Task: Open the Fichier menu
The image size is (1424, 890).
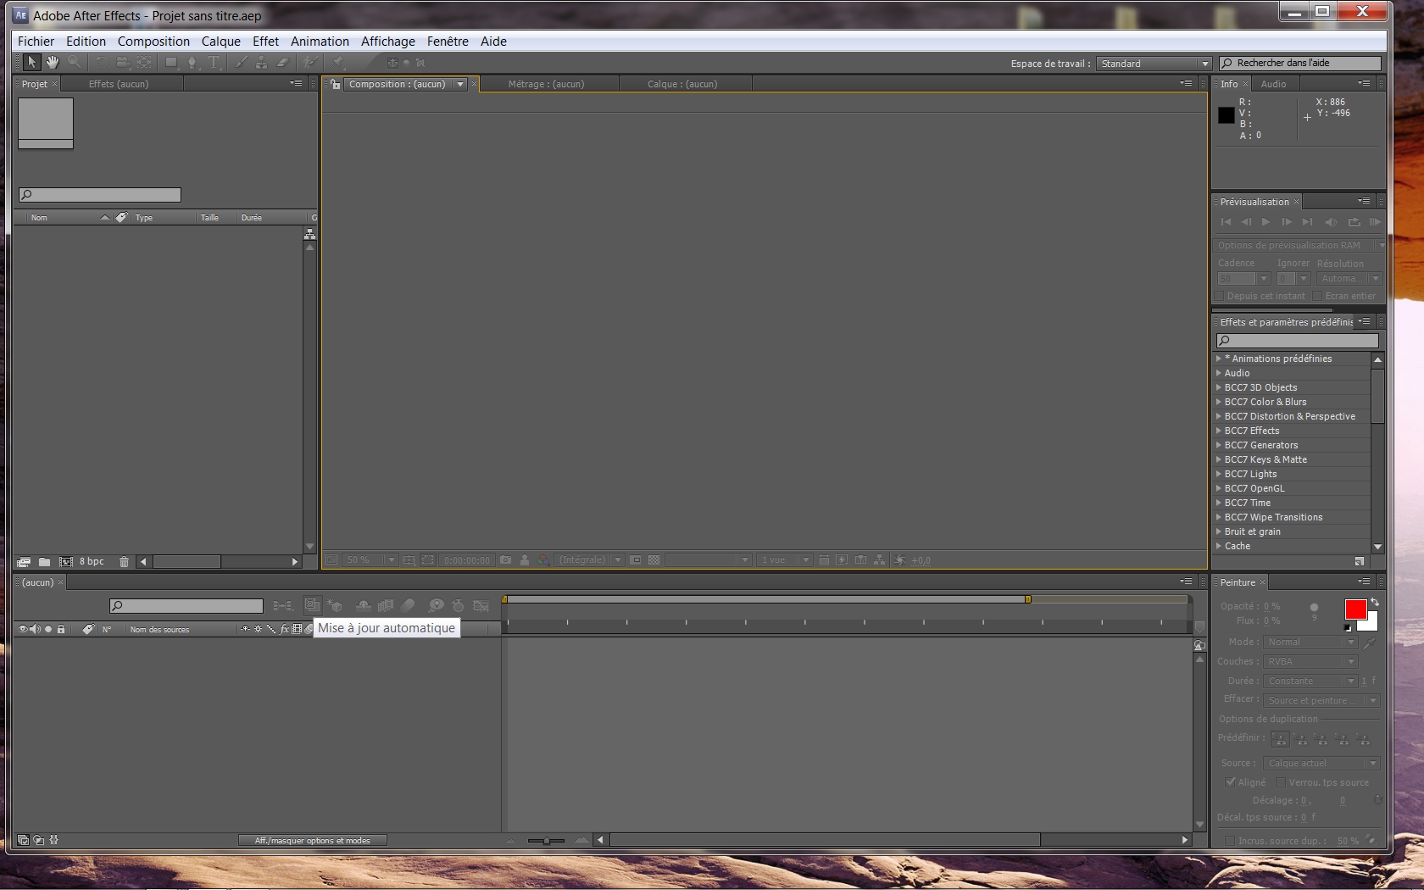Action: pyautogui.click(x=36, y=41)
